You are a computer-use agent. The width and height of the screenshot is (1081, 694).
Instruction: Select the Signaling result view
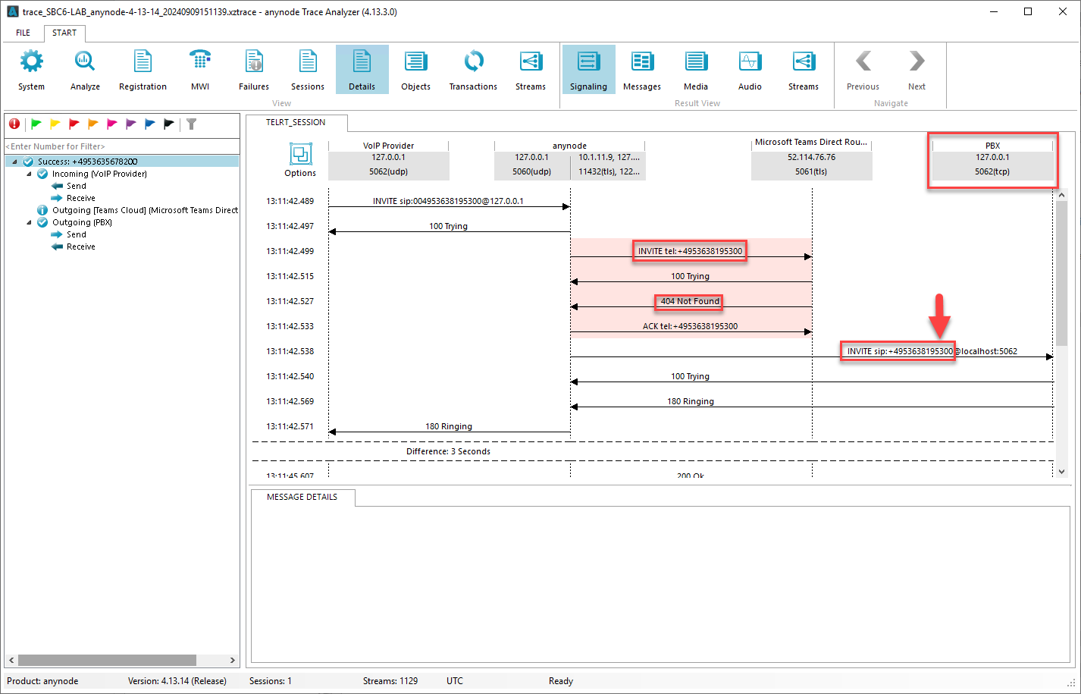point(589,69)
